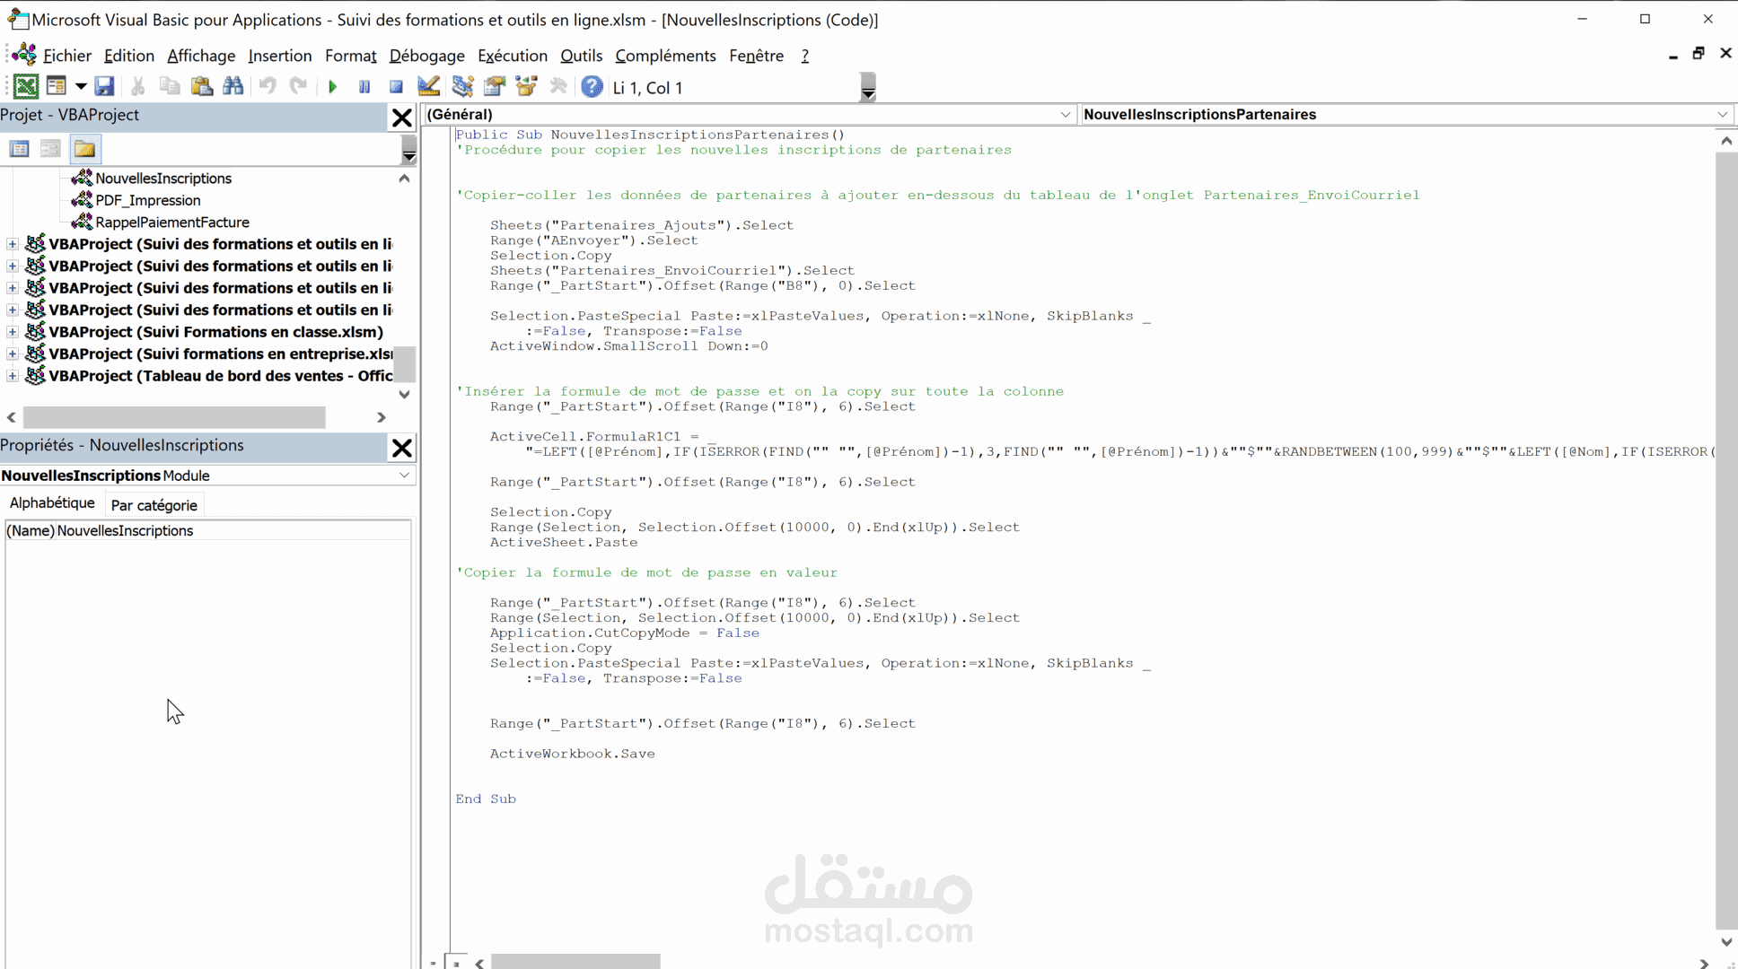Click the Project panel horizontal scrollbar thumb
Screen dimensions: 1738x969
174,417
